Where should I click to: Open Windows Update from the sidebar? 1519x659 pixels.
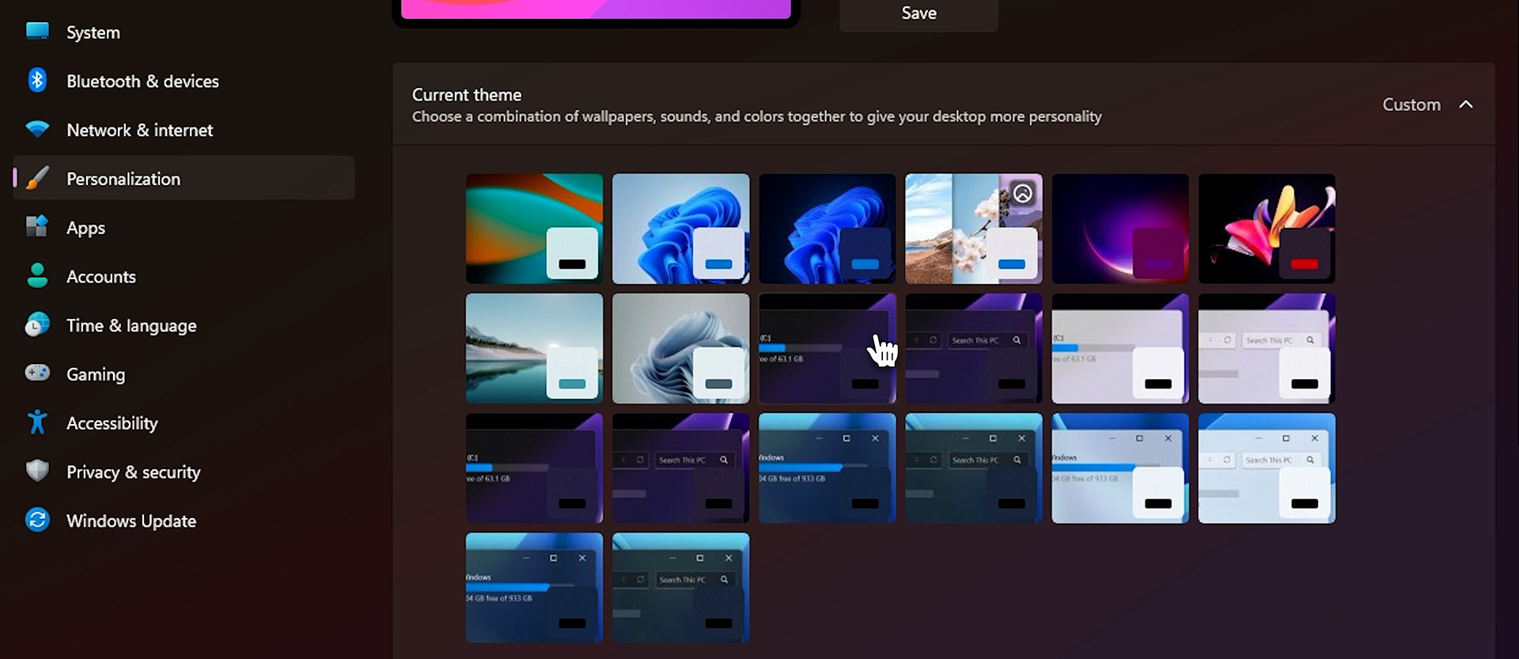tap(131, 521)
